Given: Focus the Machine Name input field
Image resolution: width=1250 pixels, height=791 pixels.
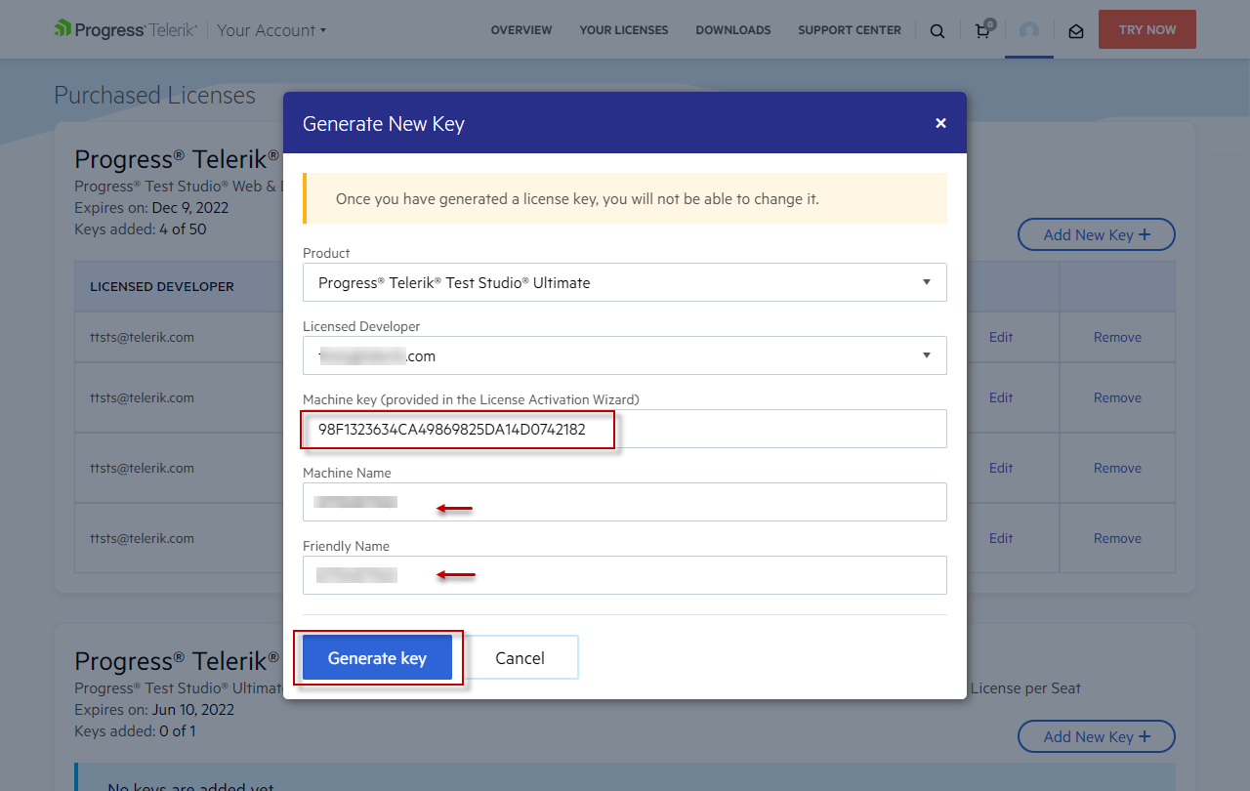Looking at the screenshot, I should (x=625, y=502).
